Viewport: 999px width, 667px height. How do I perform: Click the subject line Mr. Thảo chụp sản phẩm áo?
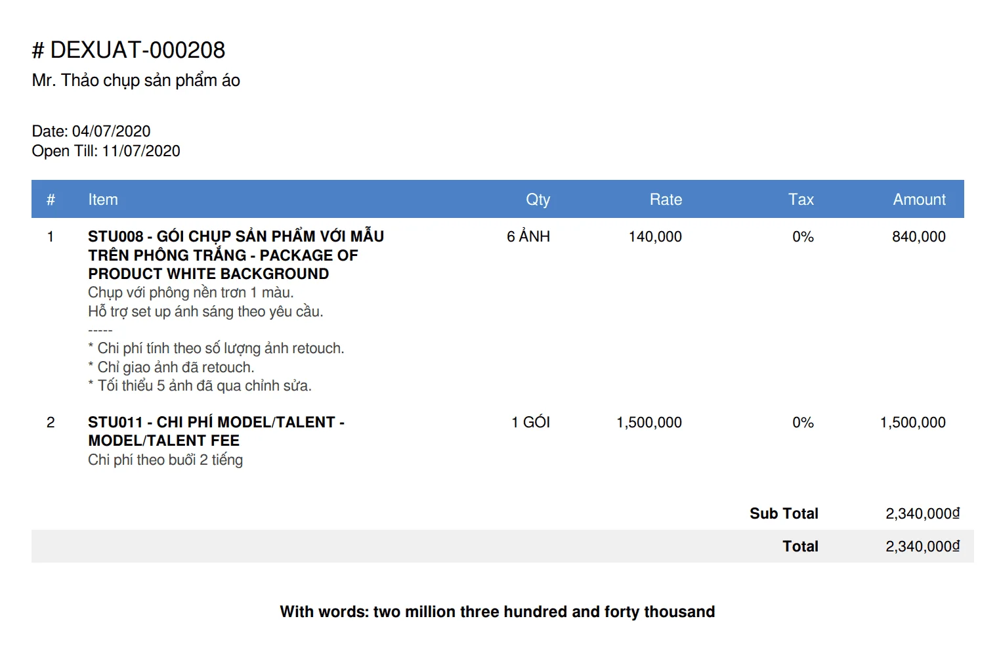[136, 80]
